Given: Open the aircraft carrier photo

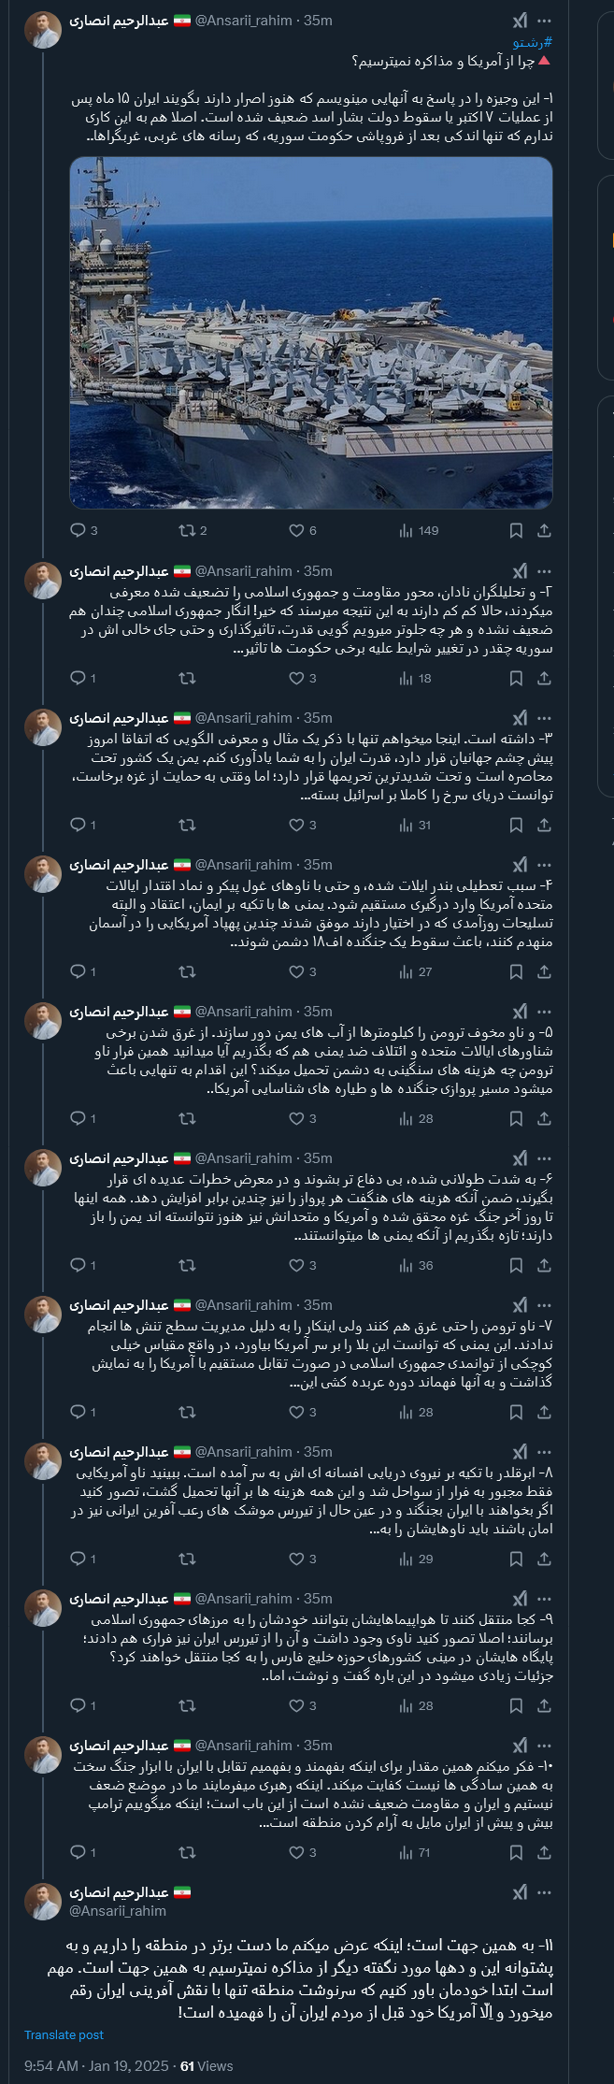Looking at the screenshot, I should click(311, 333).
